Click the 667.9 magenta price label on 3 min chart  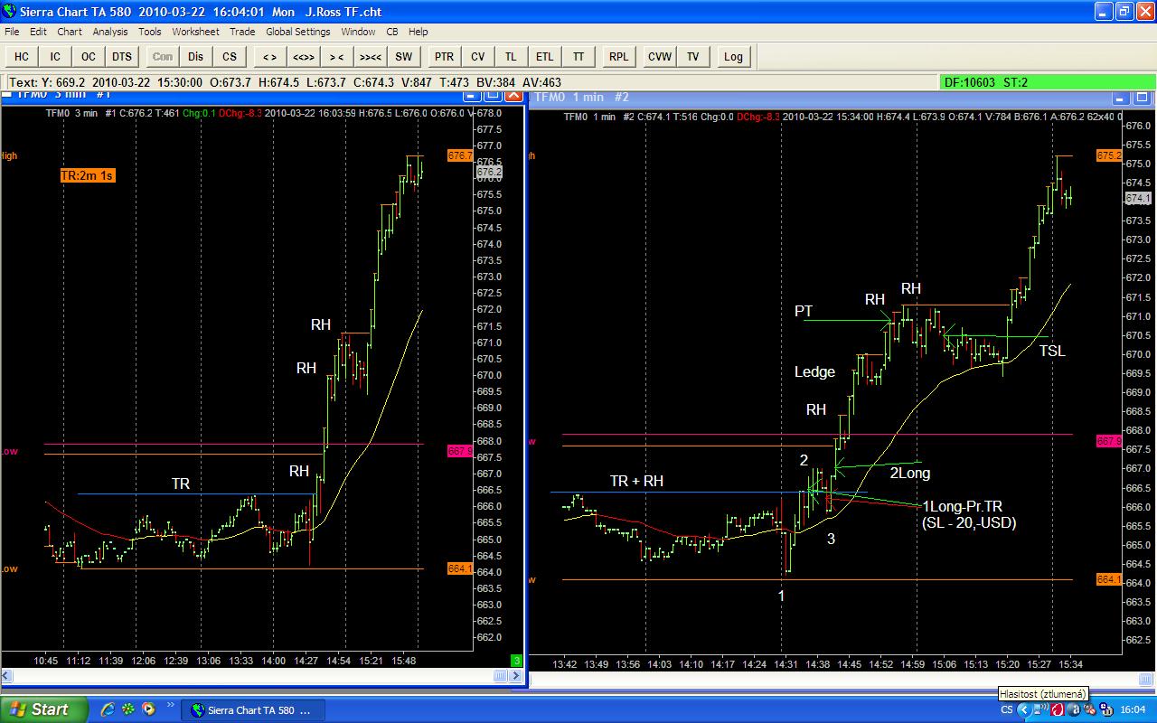point(460,450)
